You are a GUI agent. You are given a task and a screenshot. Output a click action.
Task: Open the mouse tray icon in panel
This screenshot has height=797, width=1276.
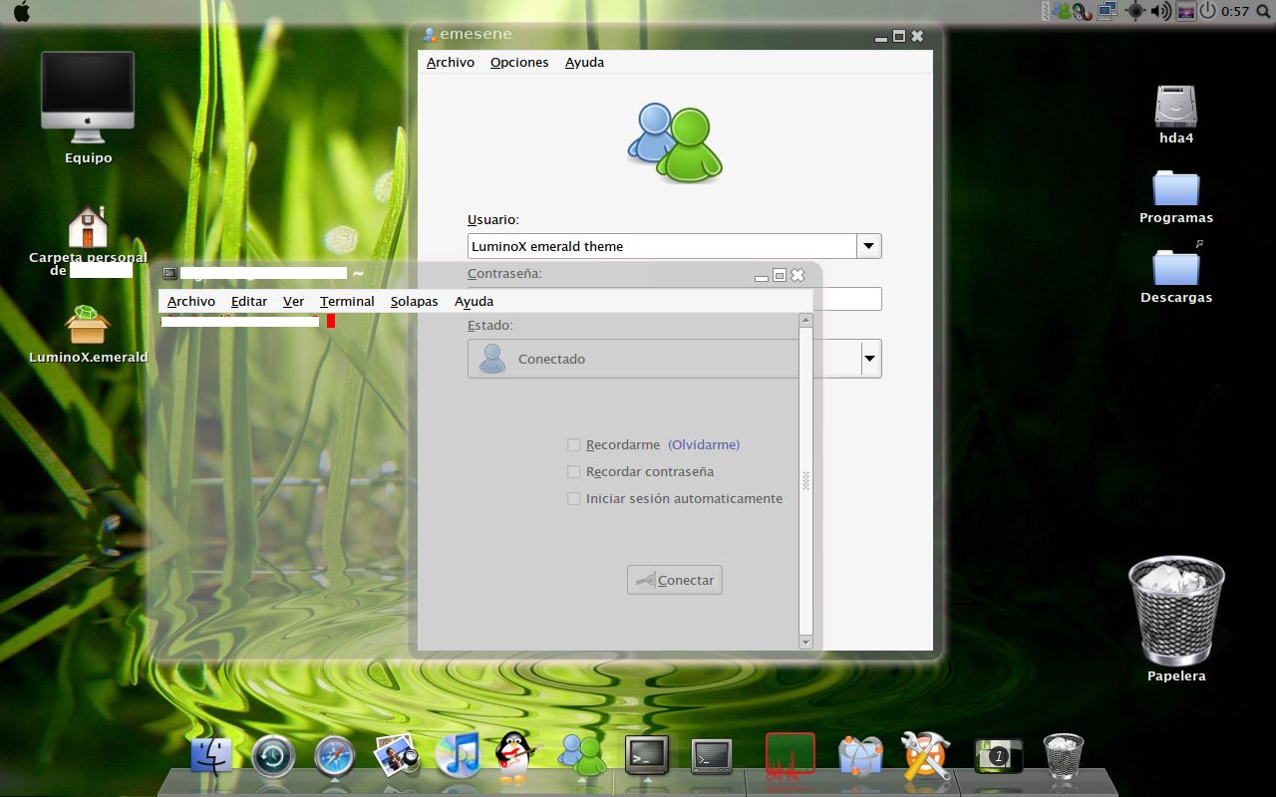1083,11
